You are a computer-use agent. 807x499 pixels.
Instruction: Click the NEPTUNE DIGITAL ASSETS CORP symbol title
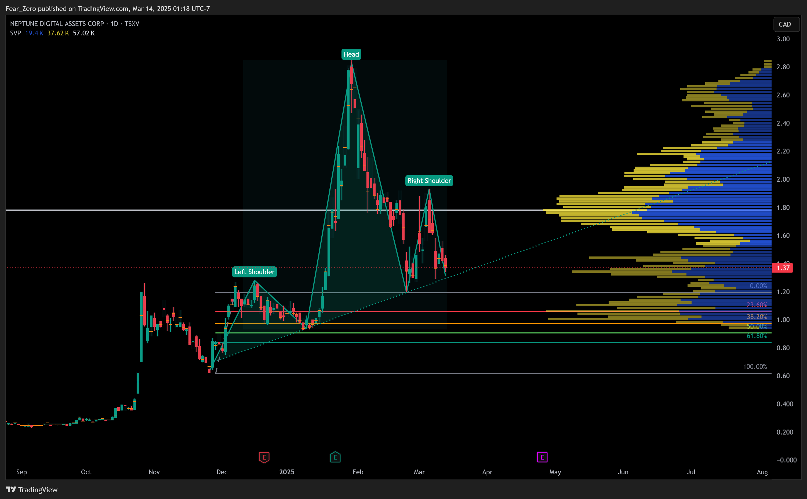57,24
